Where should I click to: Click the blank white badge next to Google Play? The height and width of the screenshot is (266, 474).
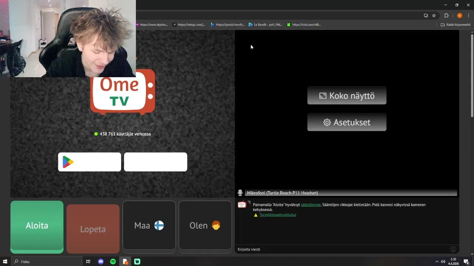pyautogui.click(x=156, y=162)
